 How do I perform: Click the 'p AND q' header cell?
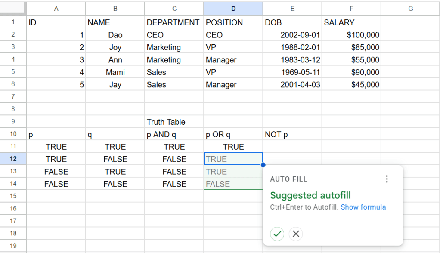pyautogui.click(x=174, y=134)
